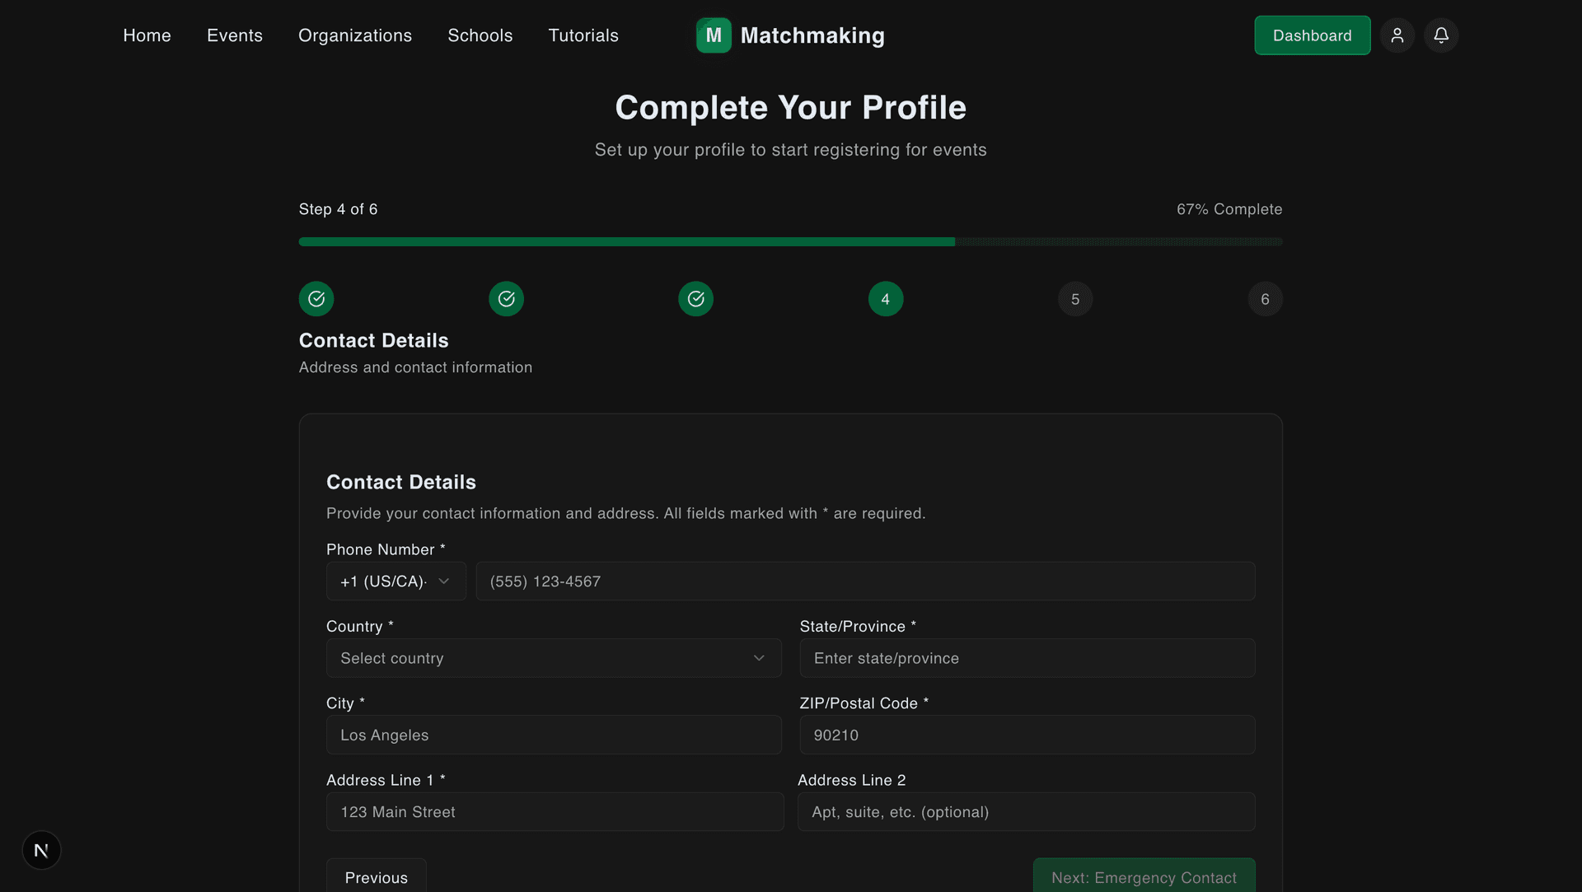Expand the +1 (US/CA) country code dropdown

396,581
